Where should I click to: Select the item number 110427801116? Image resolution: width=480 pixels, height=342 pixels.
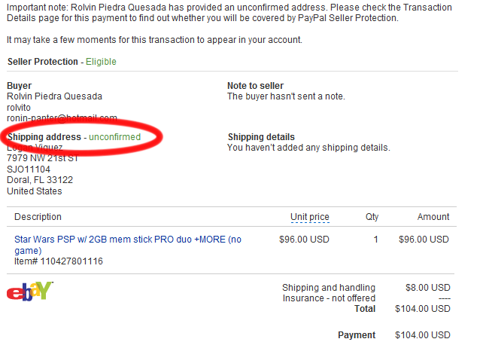tap(71, 261)
